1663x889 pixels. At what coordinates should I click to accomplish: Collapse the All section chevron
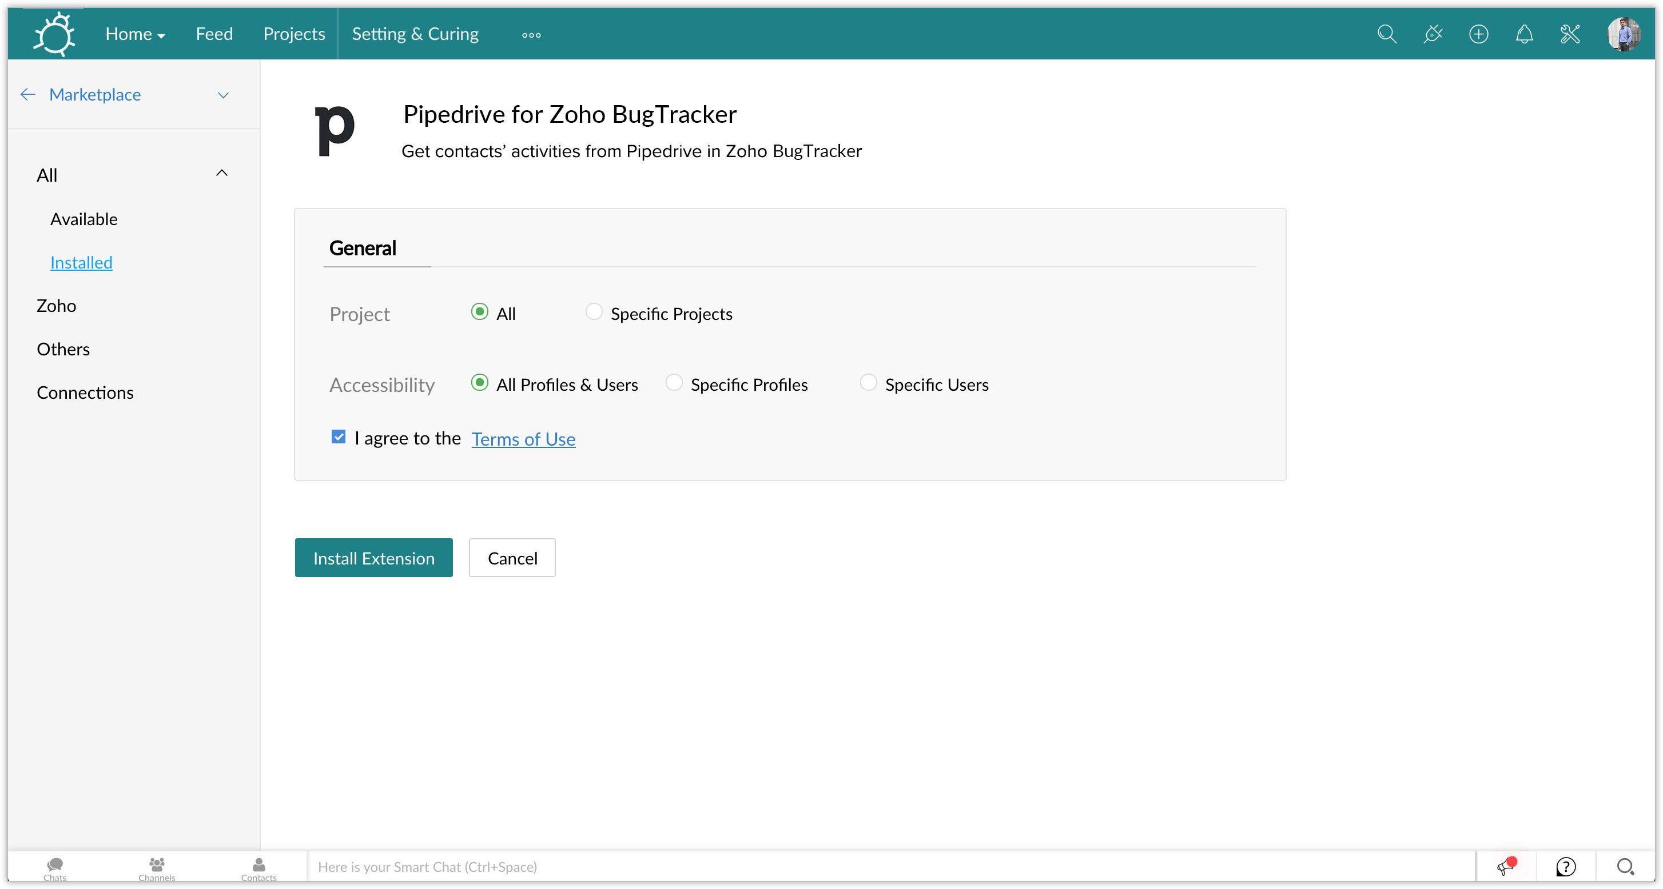coord(221,173)
